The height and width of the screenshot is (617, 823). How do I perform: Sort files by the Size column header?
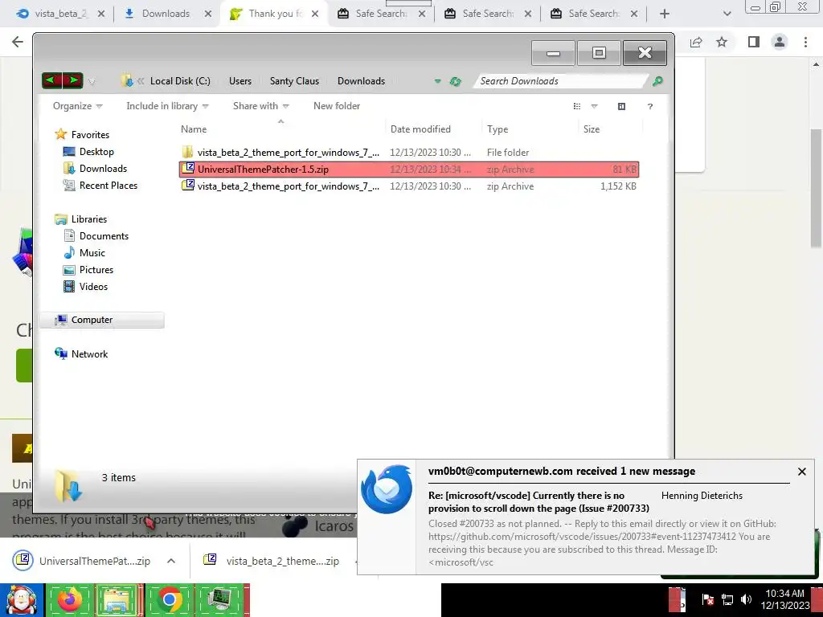click(x=591, y=129)
